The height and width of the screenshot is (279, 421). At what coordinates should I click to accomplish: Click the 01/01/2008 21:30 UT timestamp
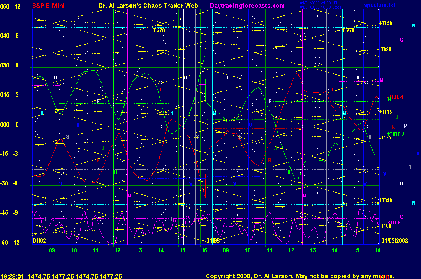319,3
